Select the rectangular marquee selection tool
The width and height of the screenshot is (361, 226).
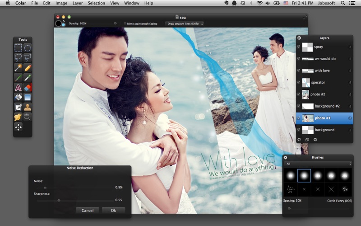tap(18, 48)
